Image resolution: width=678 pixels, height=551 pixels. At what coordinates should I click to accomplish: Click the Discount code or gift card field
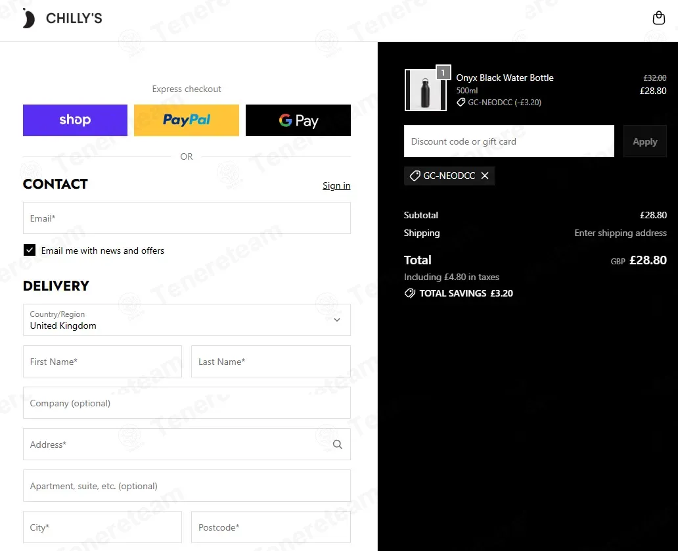pyautogui.click(x=509, y=141)
